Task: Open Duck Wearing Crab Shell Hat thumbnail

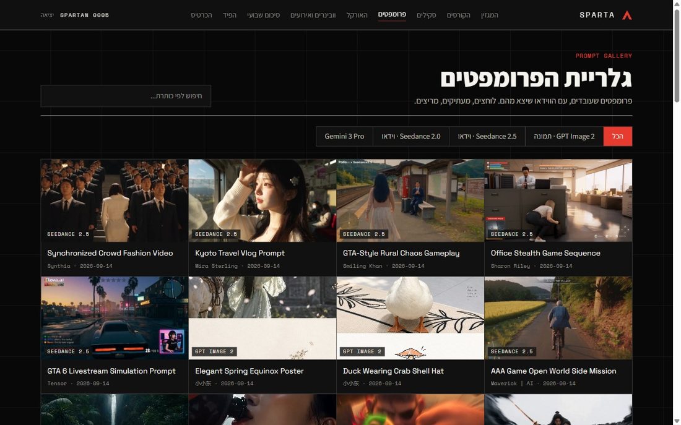Action: [410, 318]
